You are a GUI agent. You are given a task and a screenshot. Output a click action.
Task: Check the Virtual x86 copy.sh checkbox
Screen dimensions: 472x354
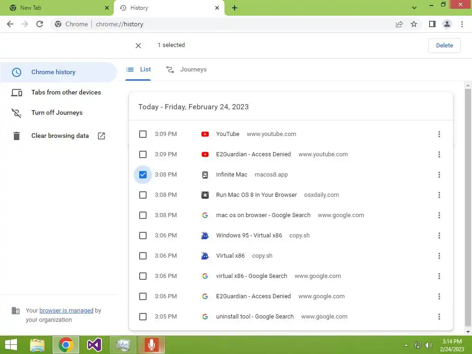pos(143,256)
